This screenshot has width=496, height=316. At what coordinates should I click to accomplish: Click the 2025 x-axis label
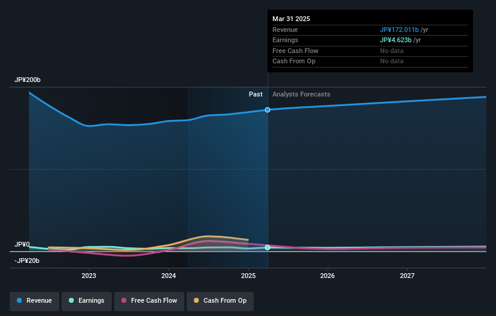pyautogui.click(x=248, y=276)
